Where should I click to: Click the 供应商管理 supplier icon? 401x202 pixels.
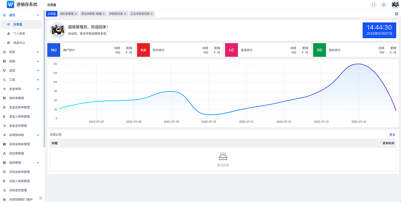pos(4,153)
